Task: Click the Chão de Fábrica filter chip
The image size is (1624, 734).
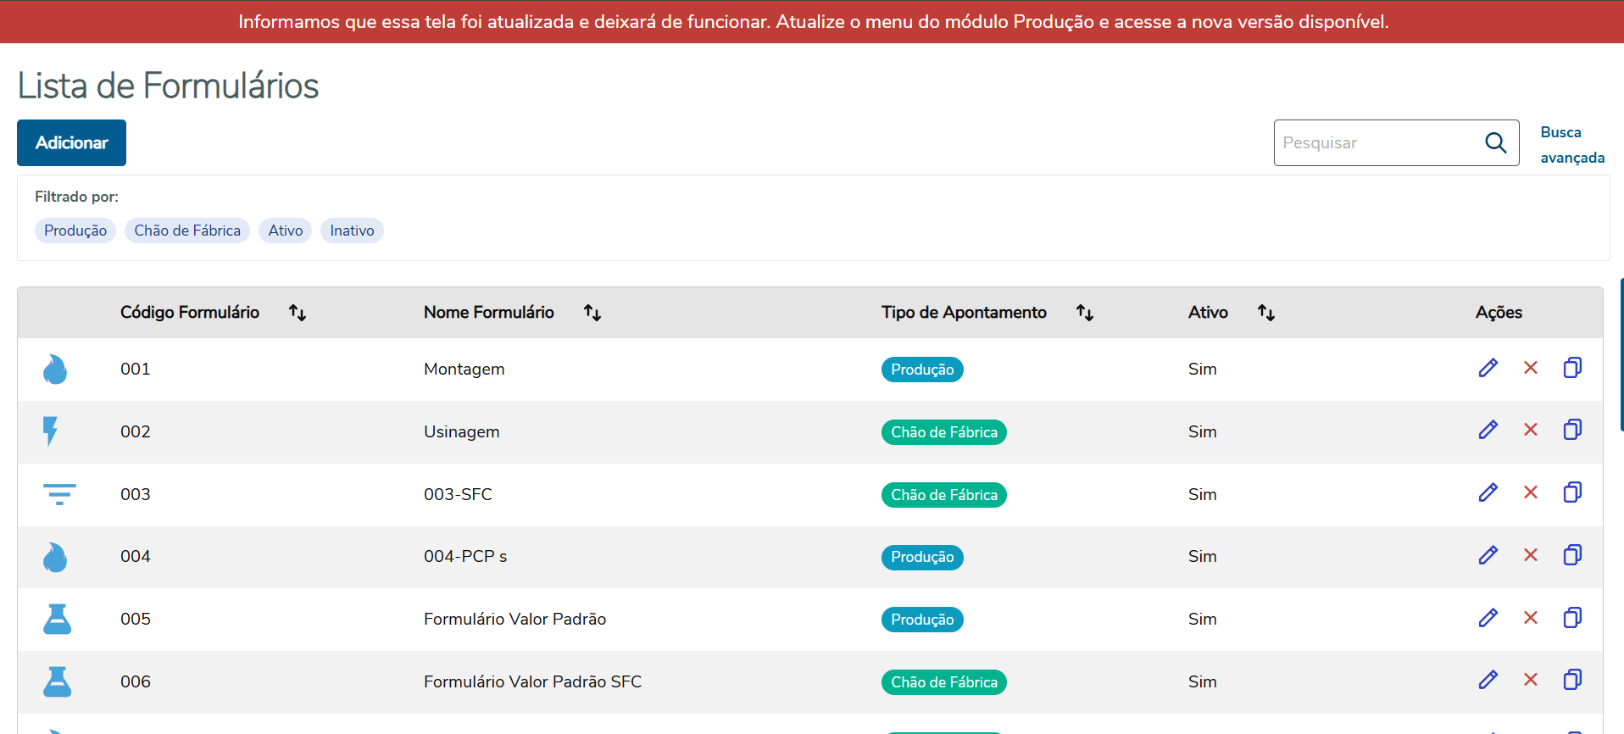Action: (x=187, y=231)
